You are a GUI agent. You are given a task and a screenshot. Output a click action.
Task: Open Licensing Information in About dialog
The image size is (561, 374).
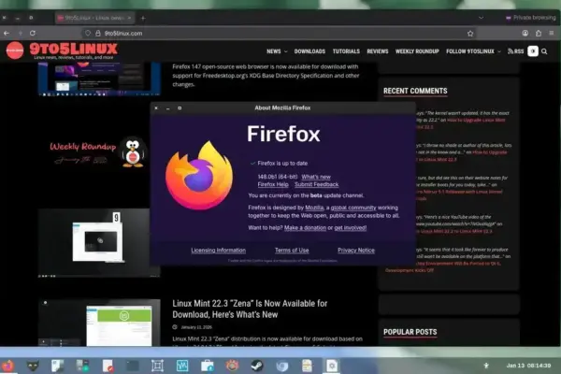coord(218,251)
